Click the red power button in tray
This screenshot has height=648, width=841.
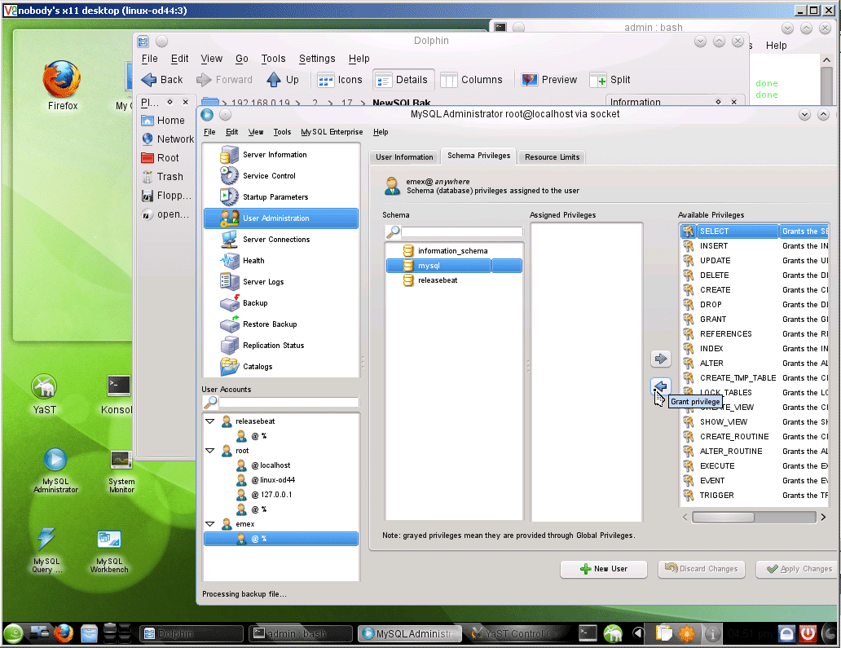coord(808,633)
